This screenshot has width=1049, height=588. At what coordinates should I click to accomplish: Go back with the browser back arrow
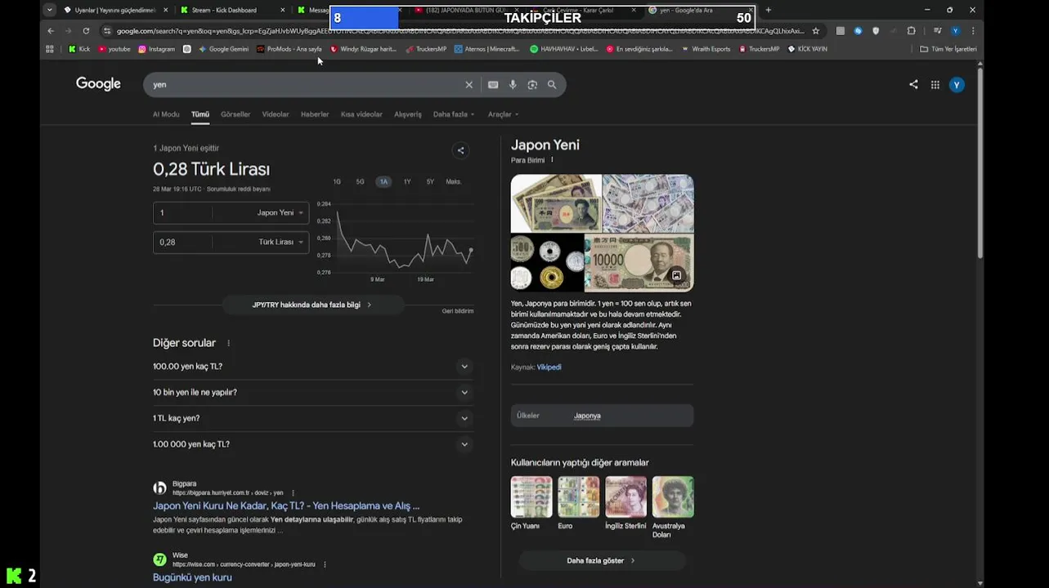tap(51, 31)
